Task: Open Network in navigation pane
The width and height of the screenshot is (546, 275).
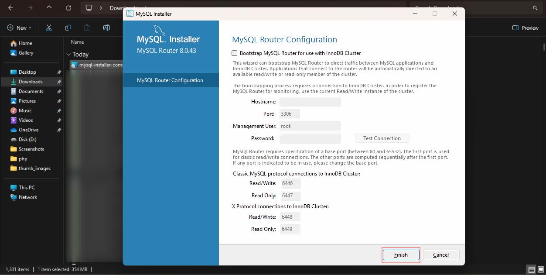Action: 27,197
